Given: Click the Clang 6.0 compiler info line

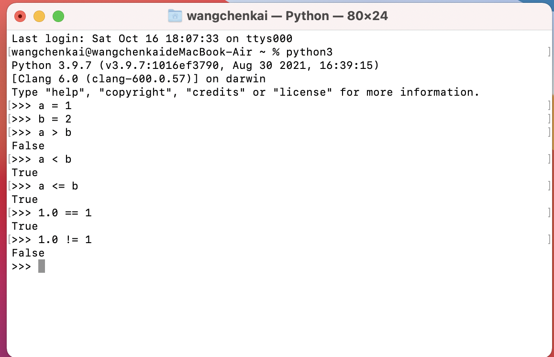Looking at the screenshot, I should pyautogui.click(x=138, y=78).
